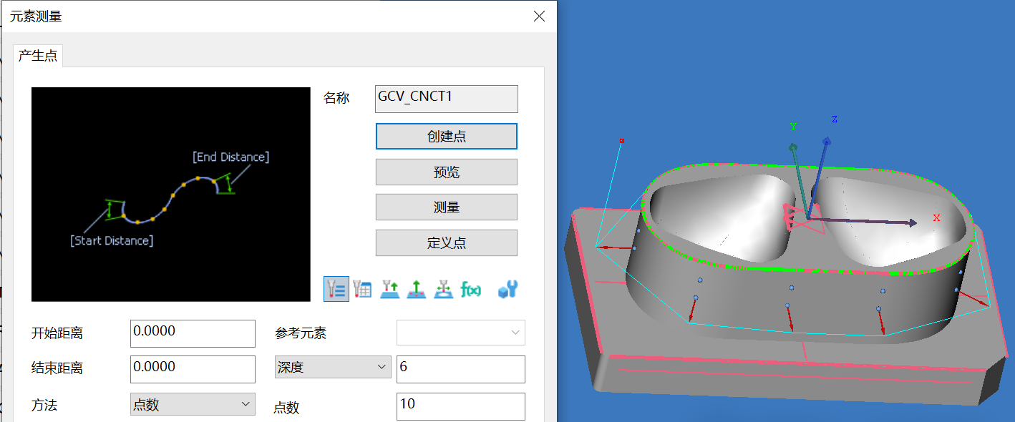Click the 名称 field containing GCV_CNCT1
1015x422 pixels.
(x=446, y=98)
